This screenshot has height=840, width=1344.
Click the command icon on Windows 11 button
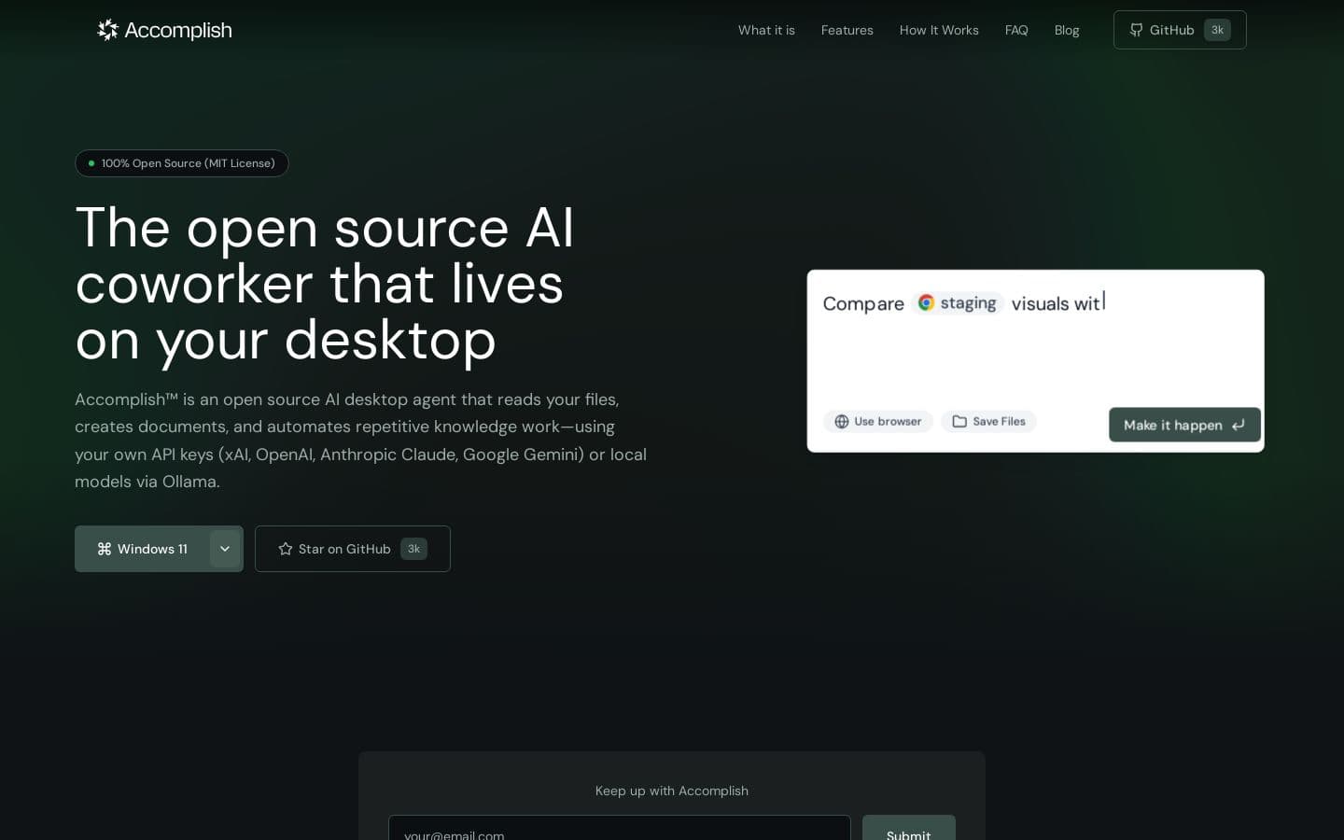(x=105, y=549)
